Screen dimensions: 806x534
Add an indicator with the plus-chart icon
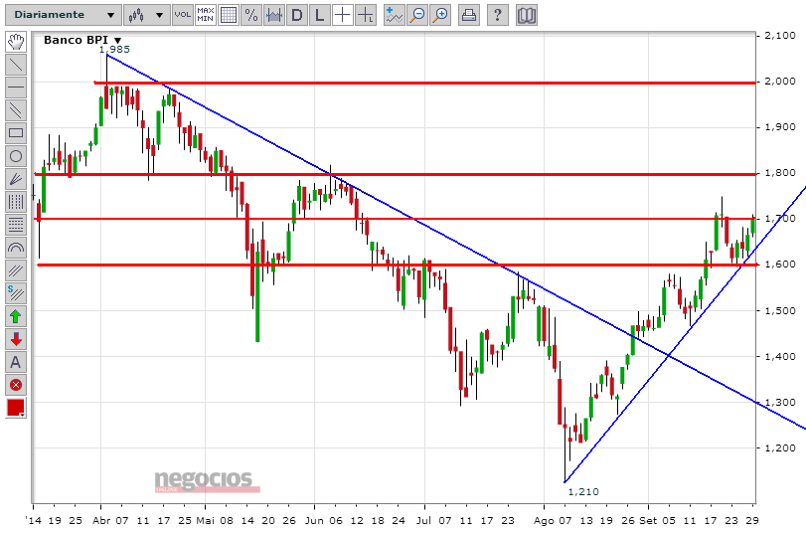pyautogui.click(x=395, y=15)
